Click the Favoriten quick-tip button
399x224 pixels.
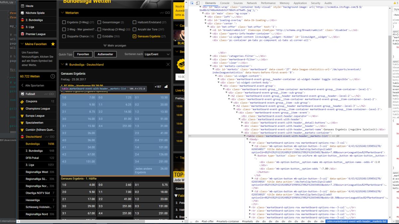[x=83, y=54]
